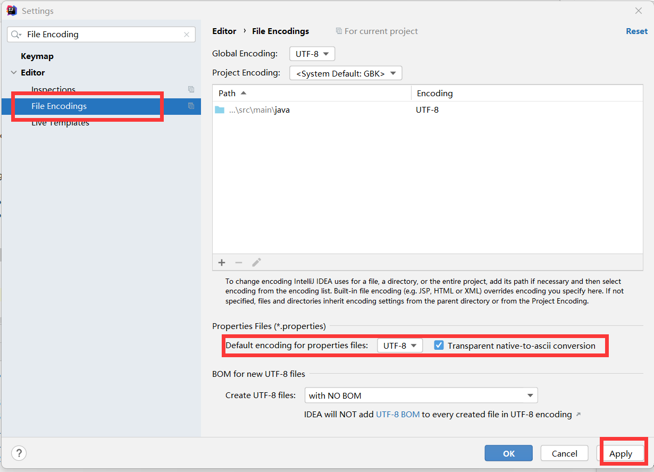Open default properties files encoding dropdown
The width and height of the screenshot is (654, 472).
[400, 345]
